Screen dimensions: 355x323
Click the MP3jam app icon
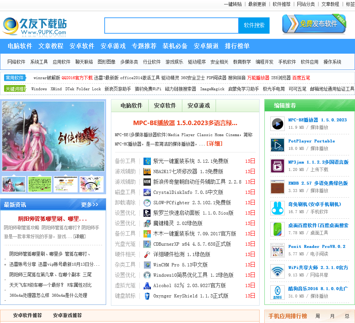[277, 166]
